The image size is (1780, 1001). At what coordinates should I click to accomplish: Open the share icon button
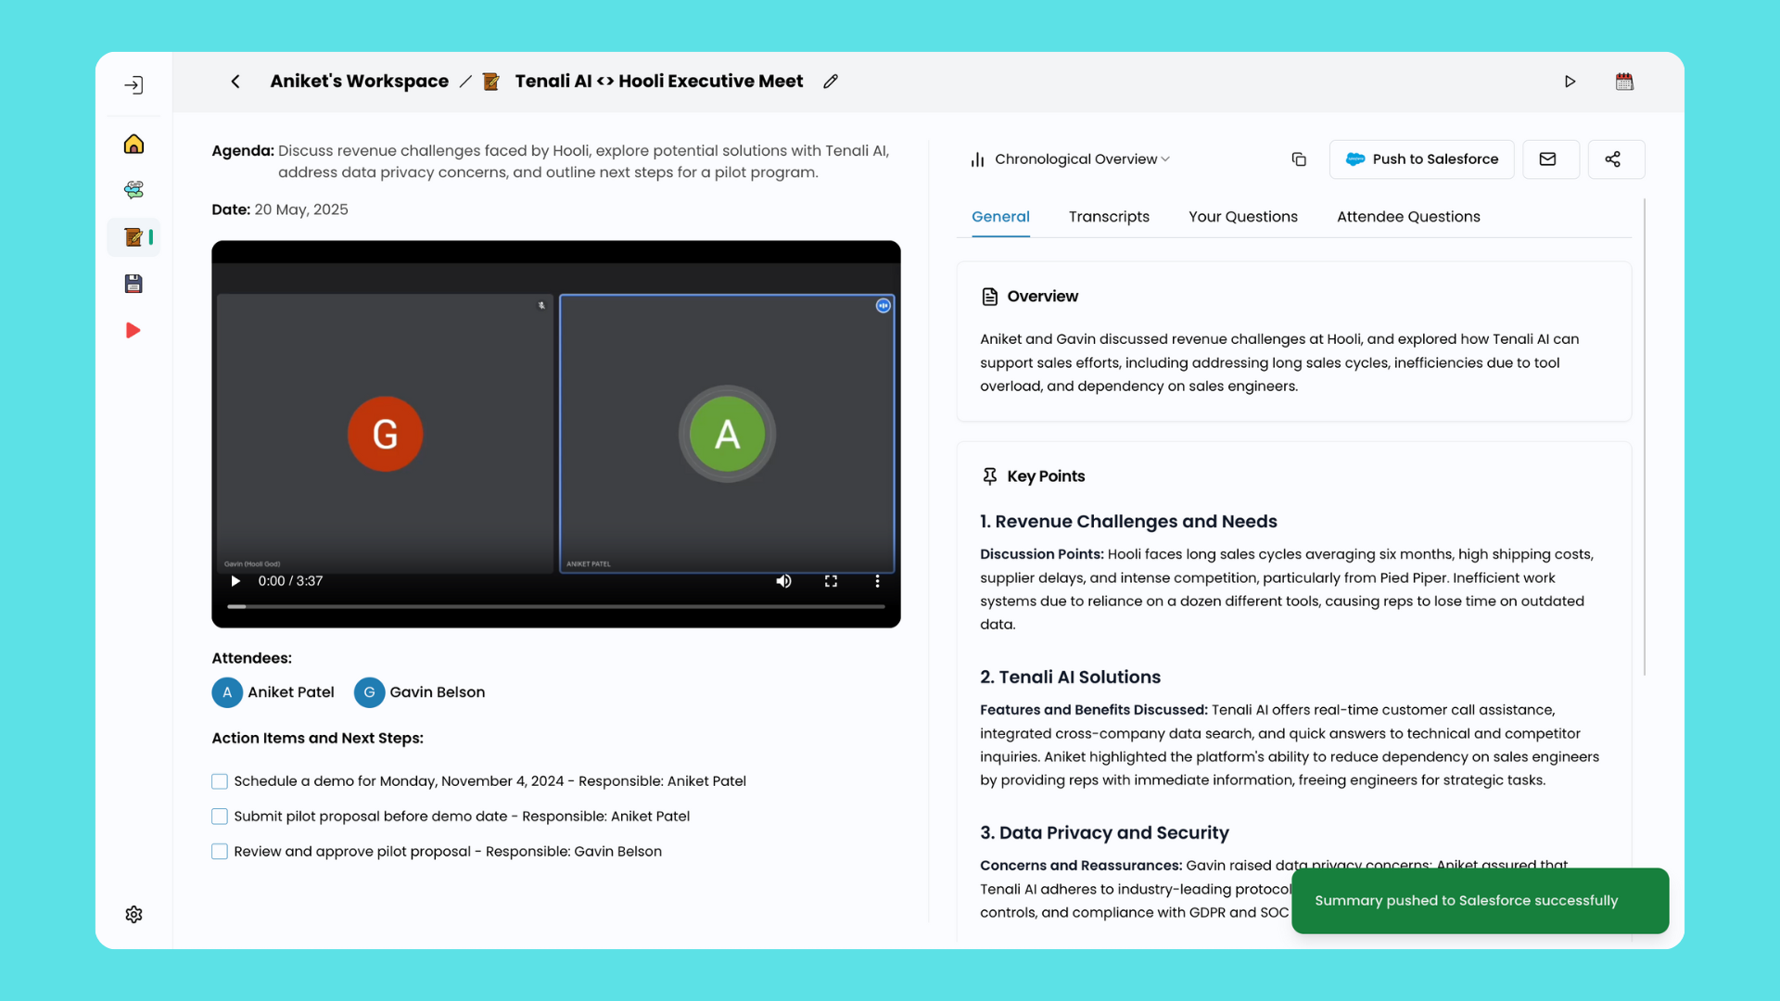pos(1613,159)
